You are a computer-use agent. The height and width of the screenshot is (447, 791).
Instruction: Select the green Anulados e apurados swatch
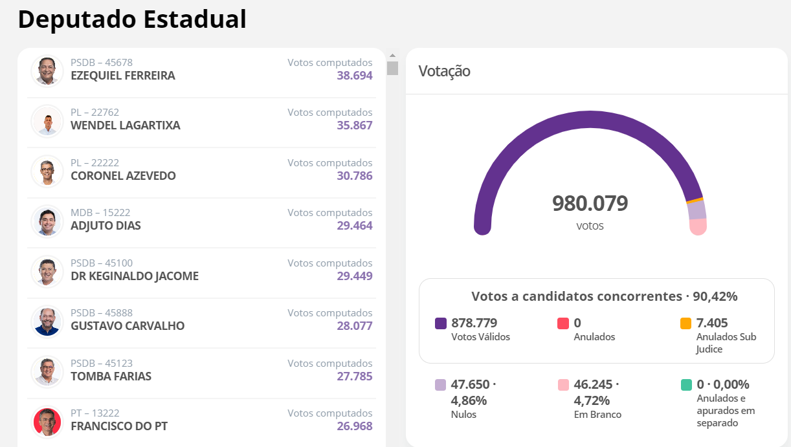[x=686, y=386]
